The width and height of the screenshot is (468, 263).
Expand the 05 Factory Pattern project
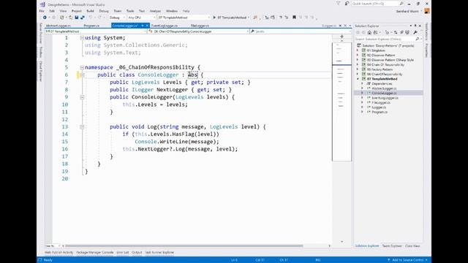[x=358, y=69]
